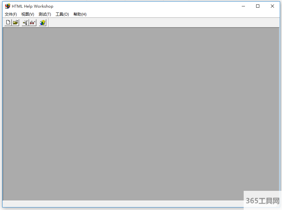
Task: Click the 365工具网 watermark logo
Action: tap(263, 201)
